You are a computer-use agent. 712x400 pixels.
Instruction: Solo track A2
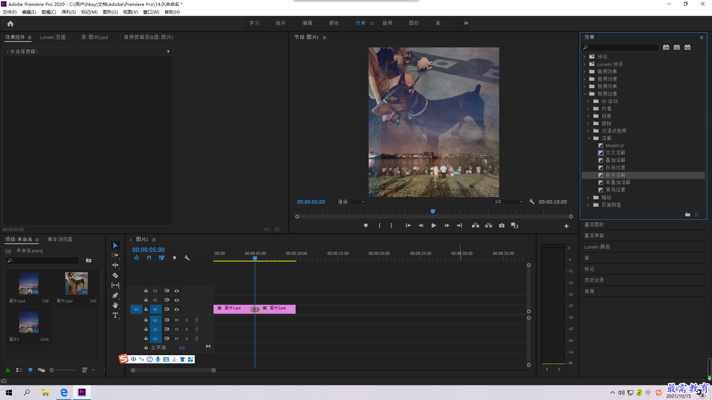(x=187, y=329)
